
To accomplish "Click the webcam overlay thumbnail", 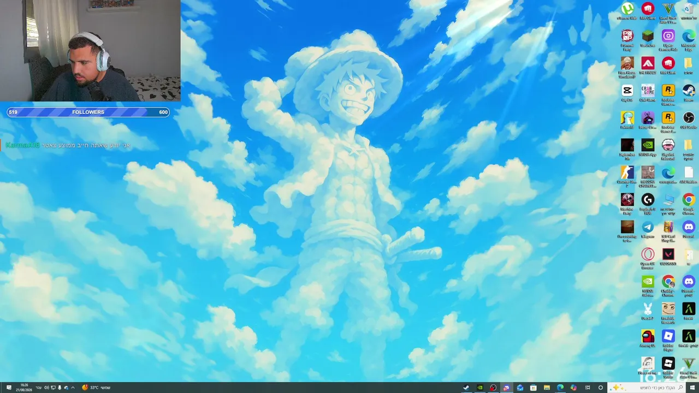I will tap(90, 51).
